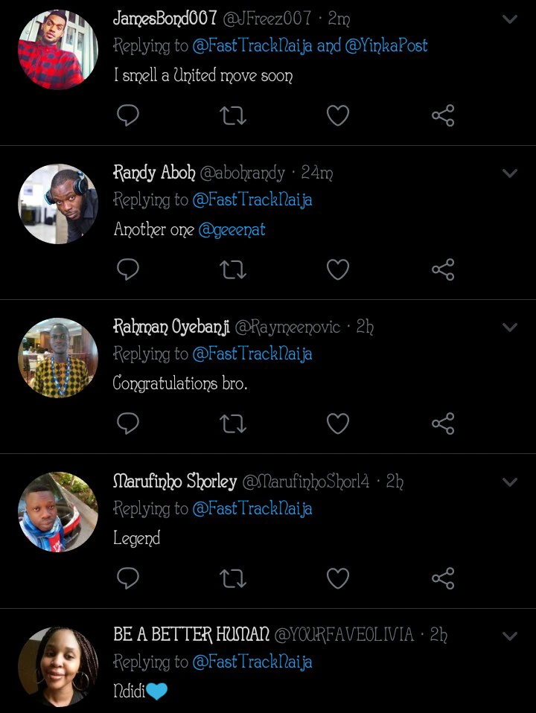Like Marufinho Shorley's Legend tweet
Image resolution: width=536 pixels, height=713 pixels.
coord(338,578)
